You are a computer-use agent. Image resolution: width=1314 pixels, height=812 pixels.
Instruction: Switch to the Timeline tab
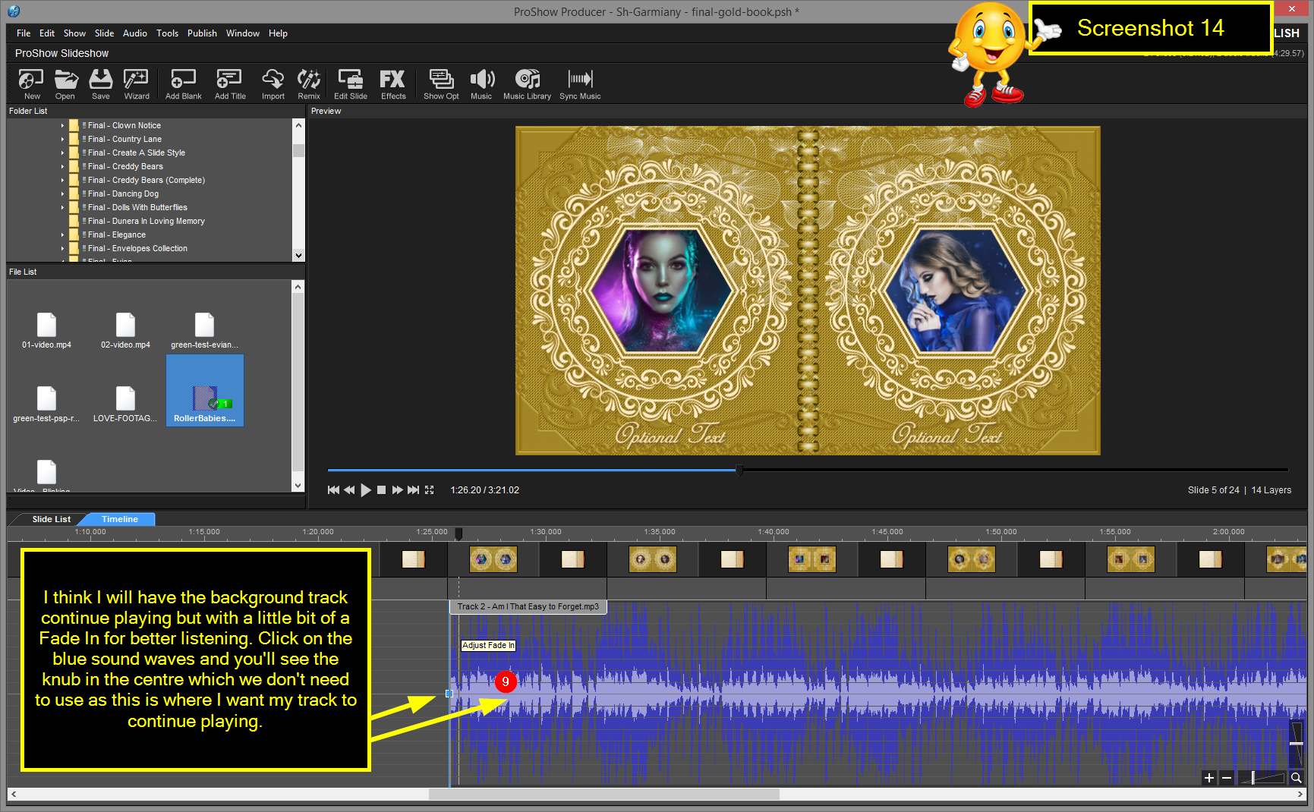pyautogui.click(x=120, y=519)
